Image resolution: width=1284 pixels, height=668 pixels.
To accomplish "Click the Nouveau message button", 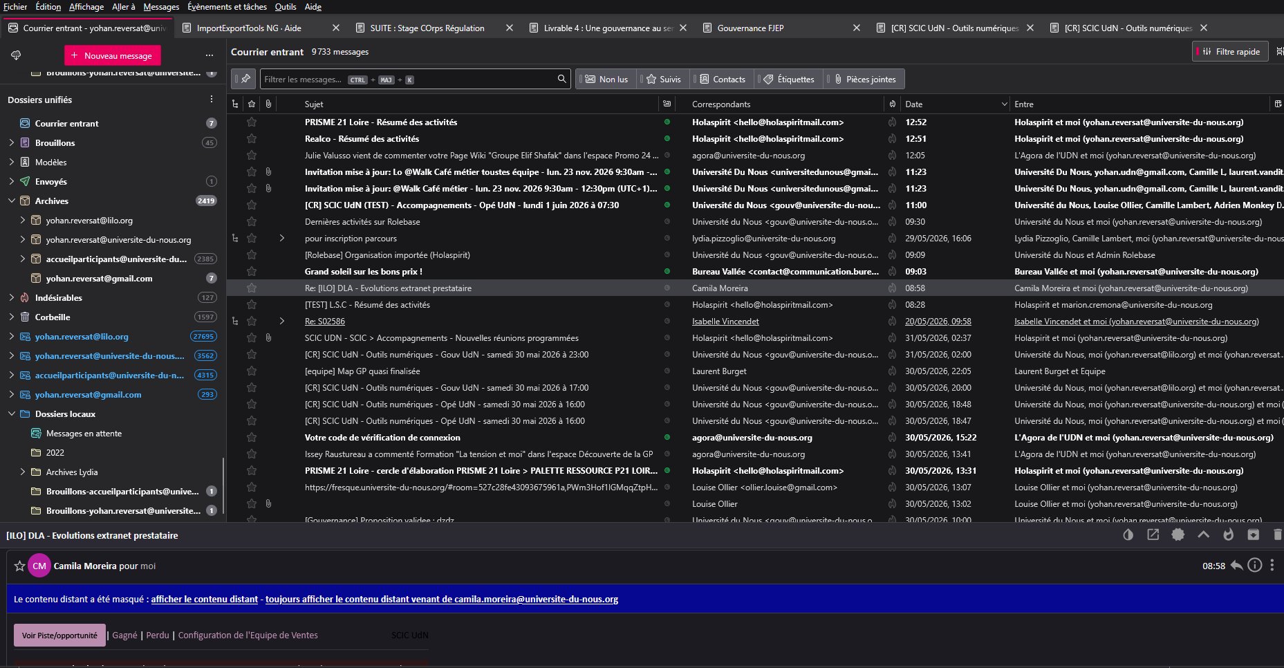I will tap(112, 55).
